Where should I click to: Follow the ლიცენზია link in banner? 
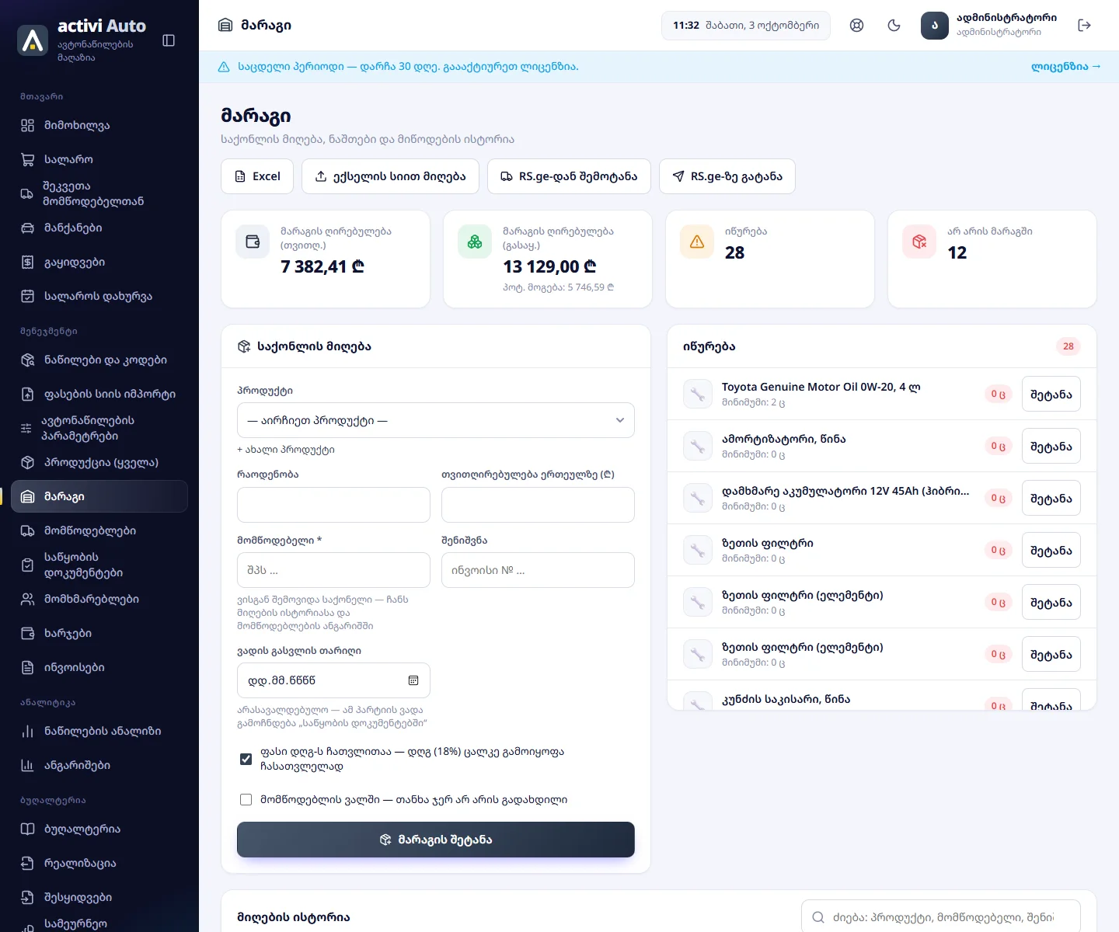point(1065,67)
